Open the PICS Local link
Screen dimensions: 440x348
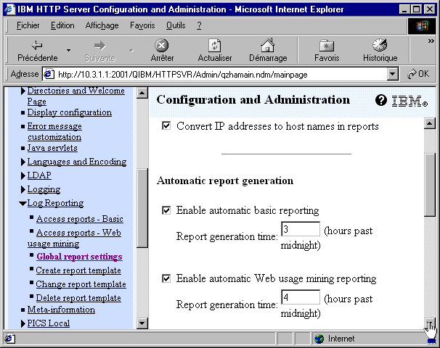tap(48, 323)
